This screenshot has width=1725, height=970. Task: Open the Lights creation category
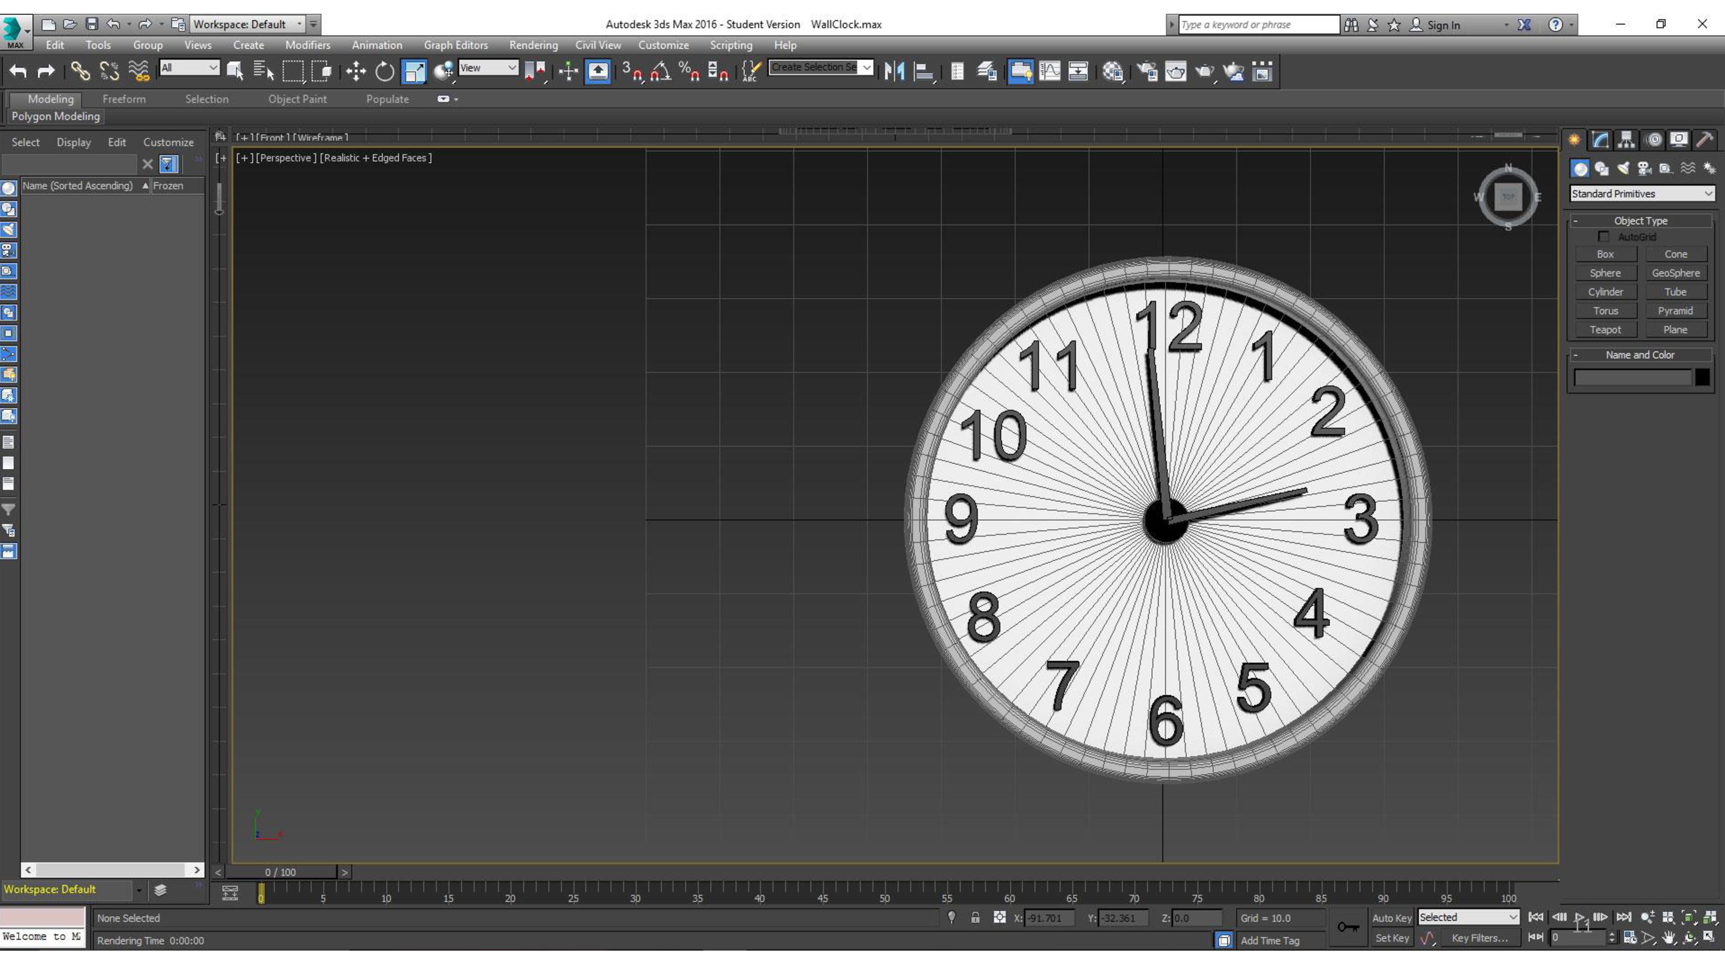(1623, 169)
